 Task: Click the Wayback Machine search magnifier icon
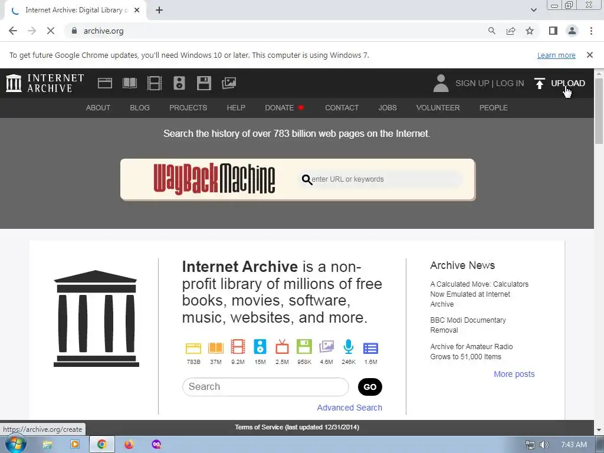[307, 179]
